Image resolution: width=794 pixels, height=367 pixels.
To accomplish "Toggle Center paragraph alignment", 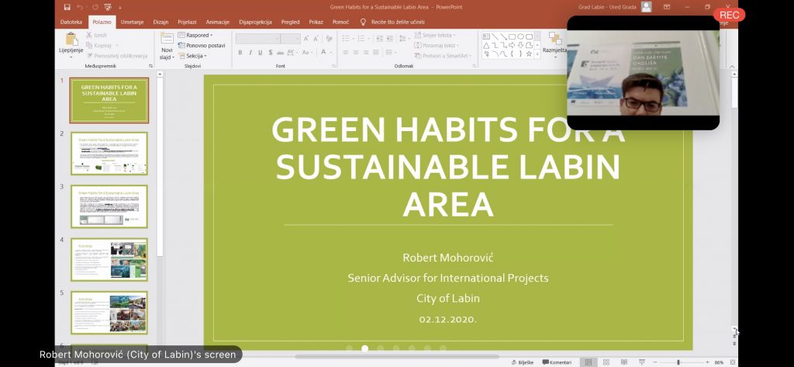I will tap(355, 53).
